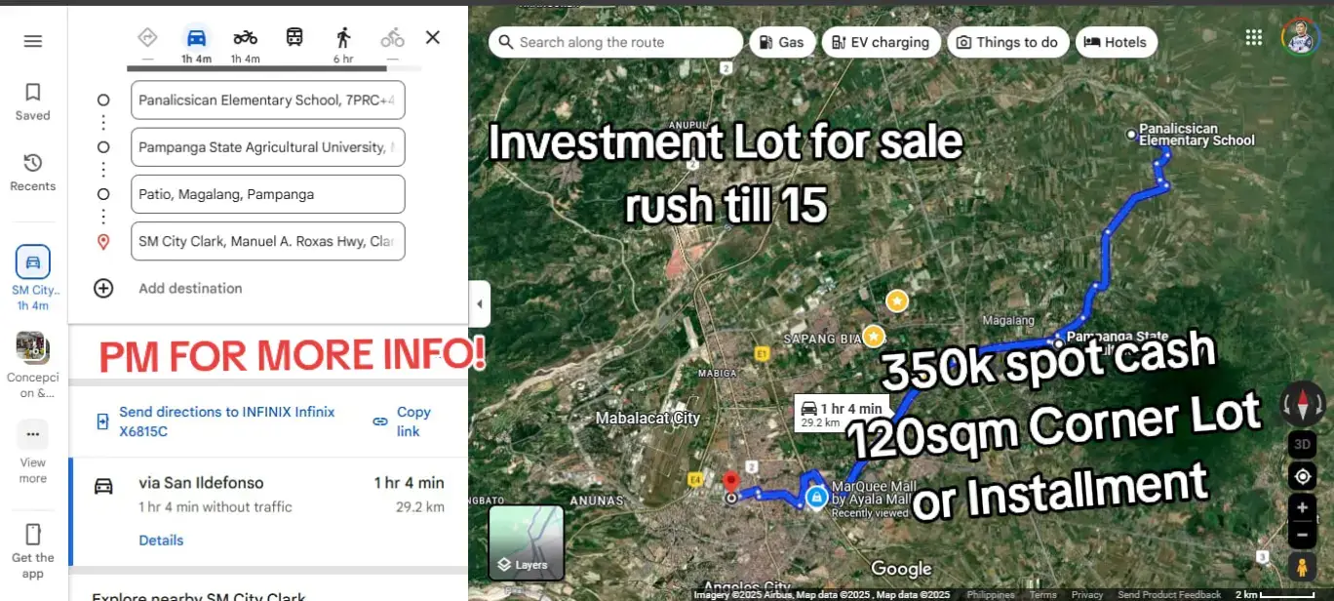The width and height of the screenshot is (1334, 601).
Task: Click View more in sidebar
Action: [33, 452]
